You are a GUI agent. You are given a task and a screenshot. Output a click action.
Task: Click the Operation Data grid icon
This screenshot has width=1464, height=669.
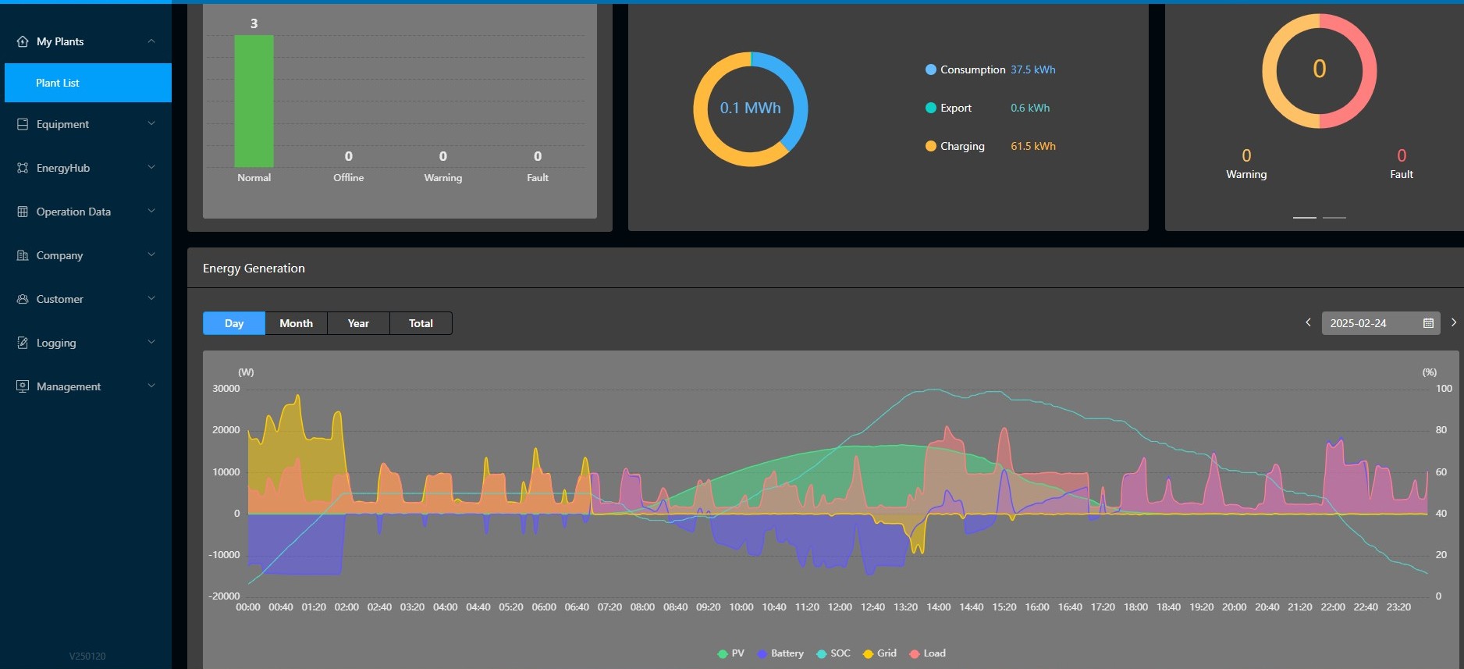pos(23,212)
